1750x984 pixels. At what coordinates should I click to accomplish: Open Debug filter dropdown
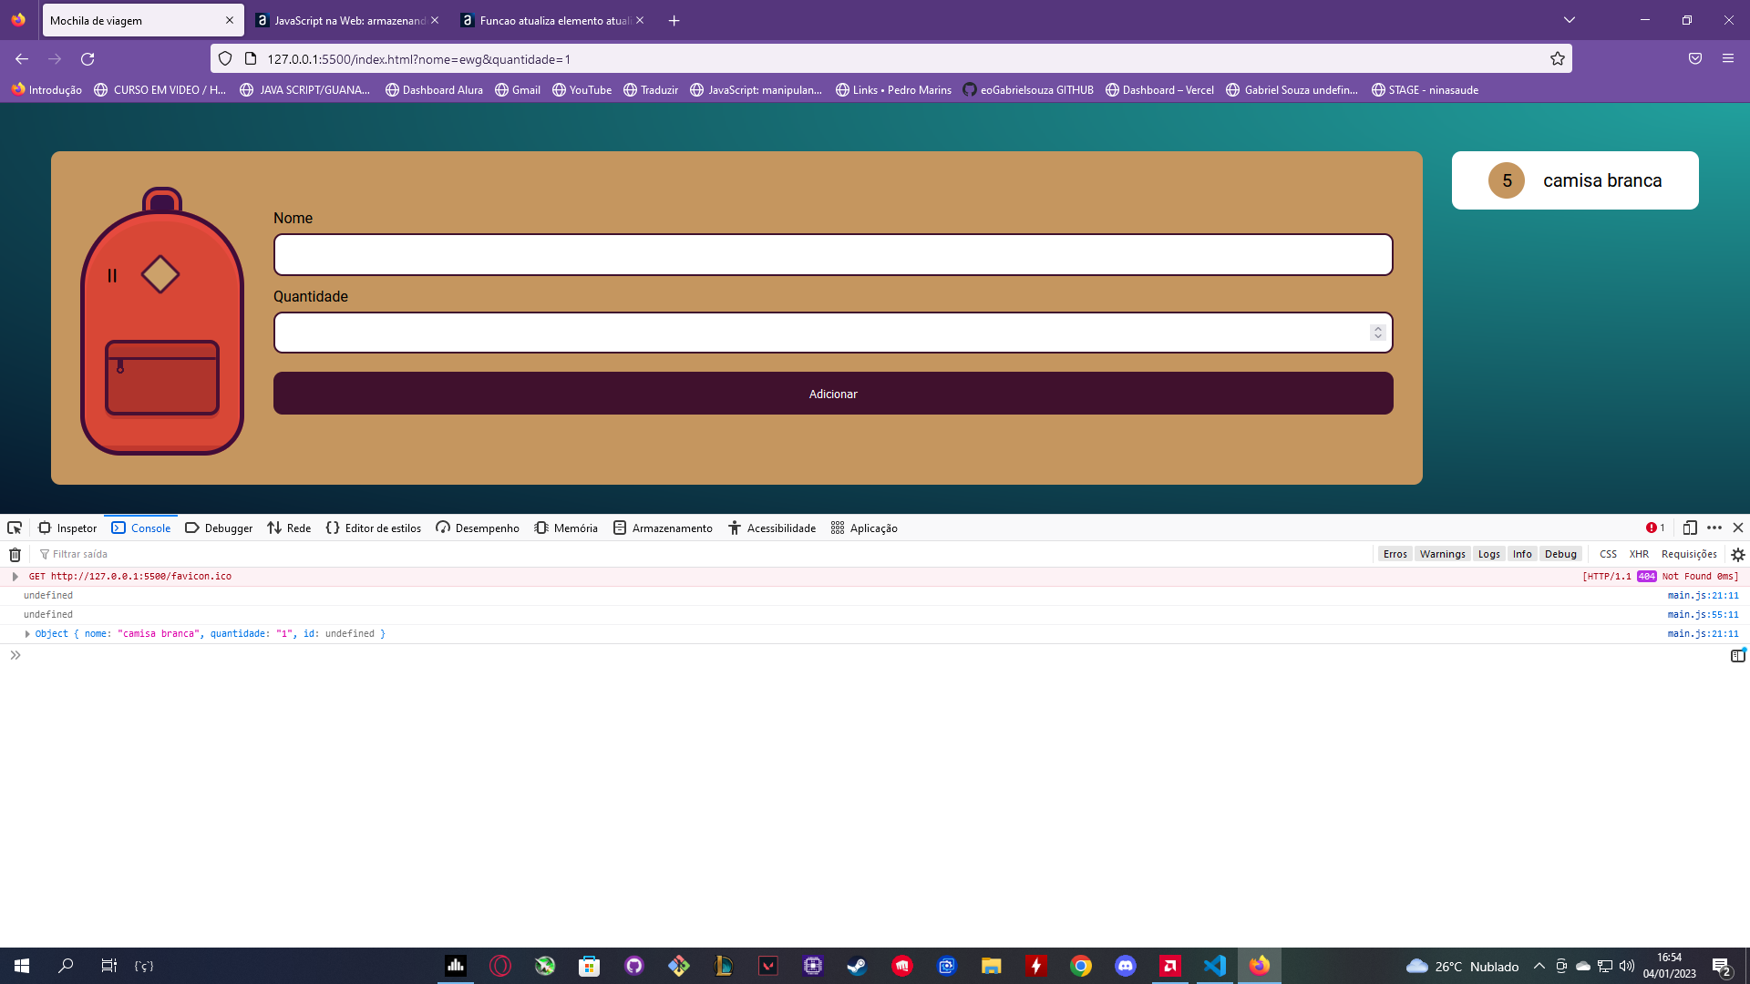pos(1560,553)
